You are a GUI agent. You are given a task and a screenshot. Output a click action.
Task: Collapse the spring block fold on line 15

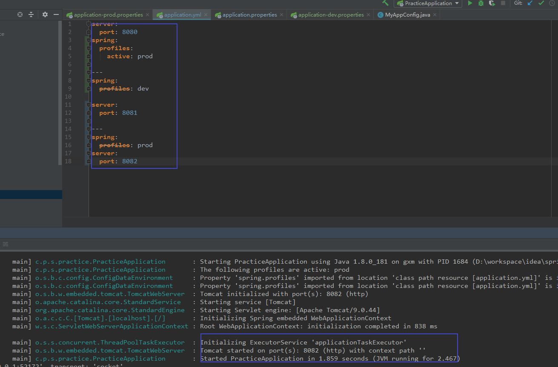[x=89, y=137]
